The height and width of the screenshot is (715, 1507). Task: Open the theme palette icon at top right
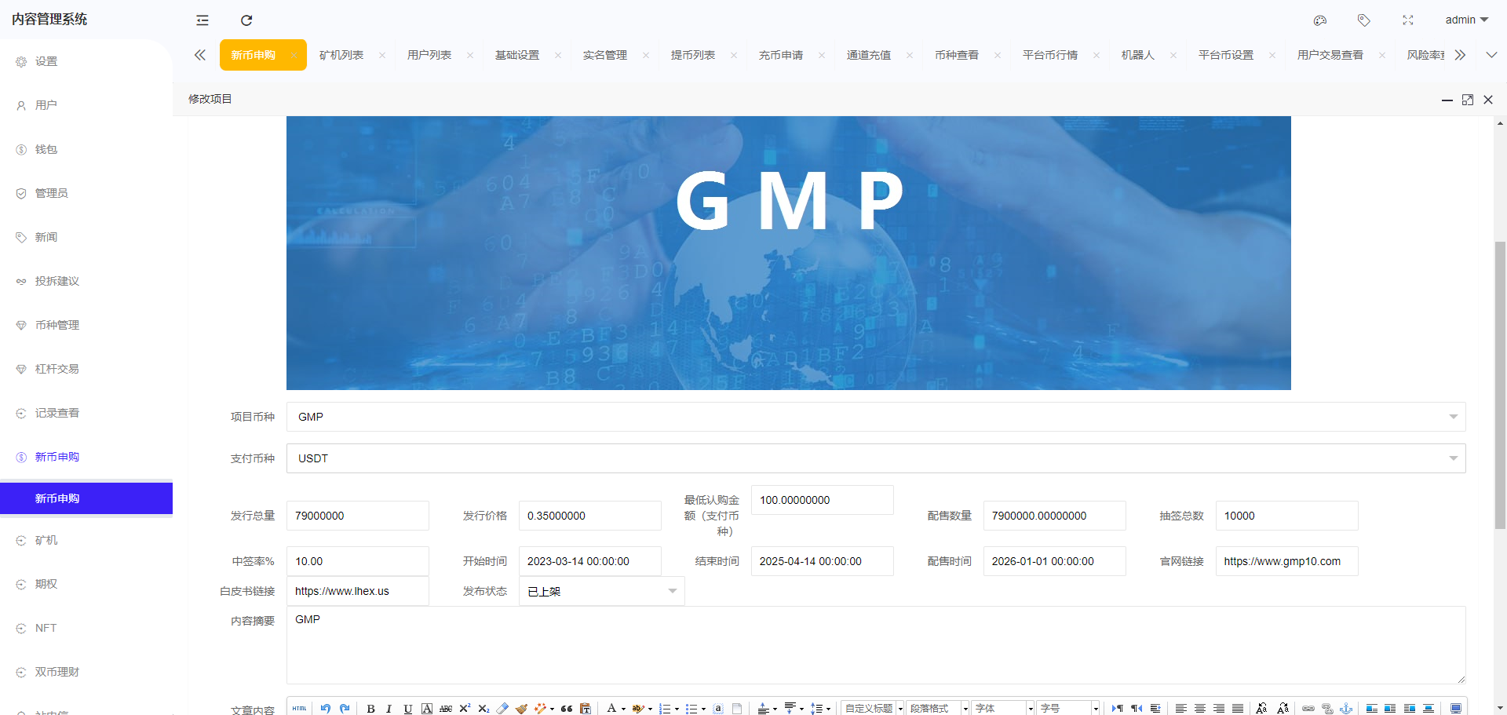coord(1319,20)
